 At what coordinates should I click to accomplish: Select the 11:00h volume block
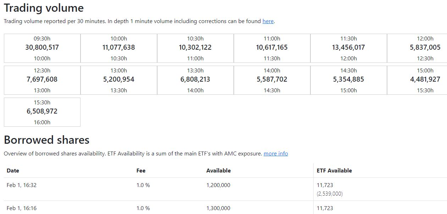coord(272,47)
